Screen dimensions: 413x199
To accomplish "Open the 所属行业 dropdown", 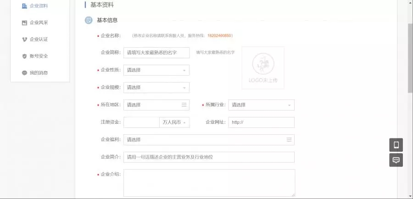I will 261,105.
